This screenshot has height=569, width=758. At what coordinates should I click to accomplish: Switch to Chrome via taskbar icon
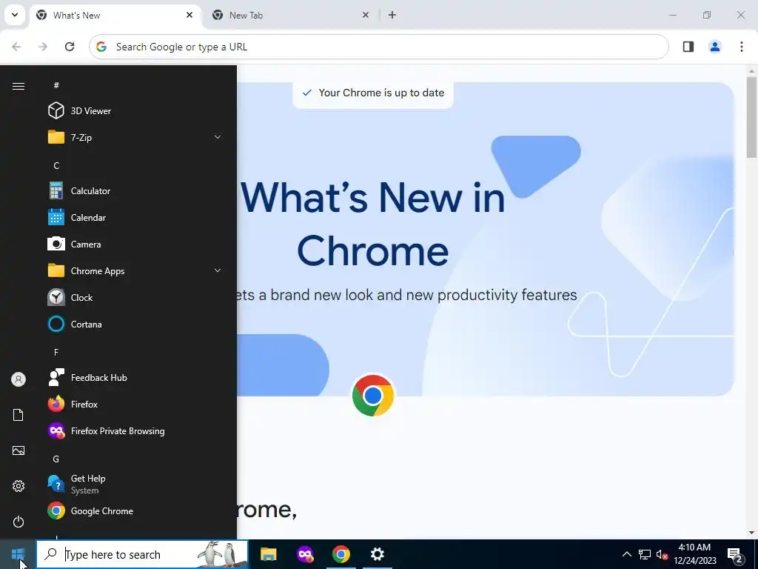pyautogui.click(x=341, y=554)
